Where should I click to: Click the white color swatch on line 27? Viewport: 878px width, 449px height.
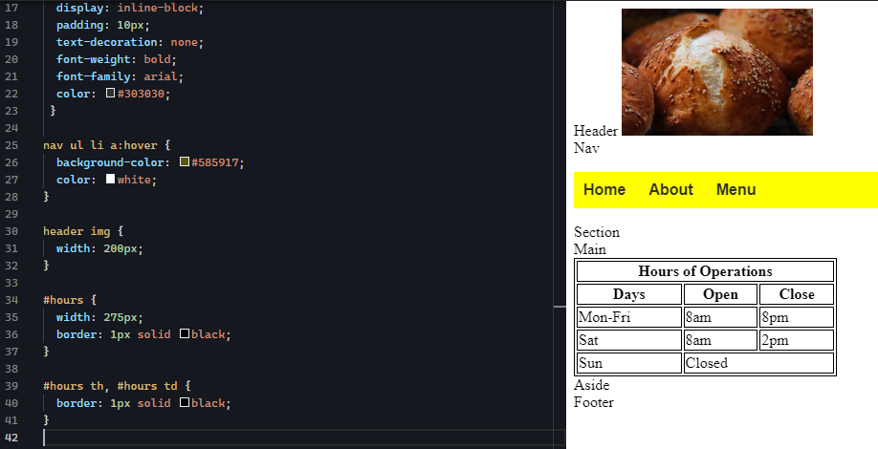[x=111, y=180]
